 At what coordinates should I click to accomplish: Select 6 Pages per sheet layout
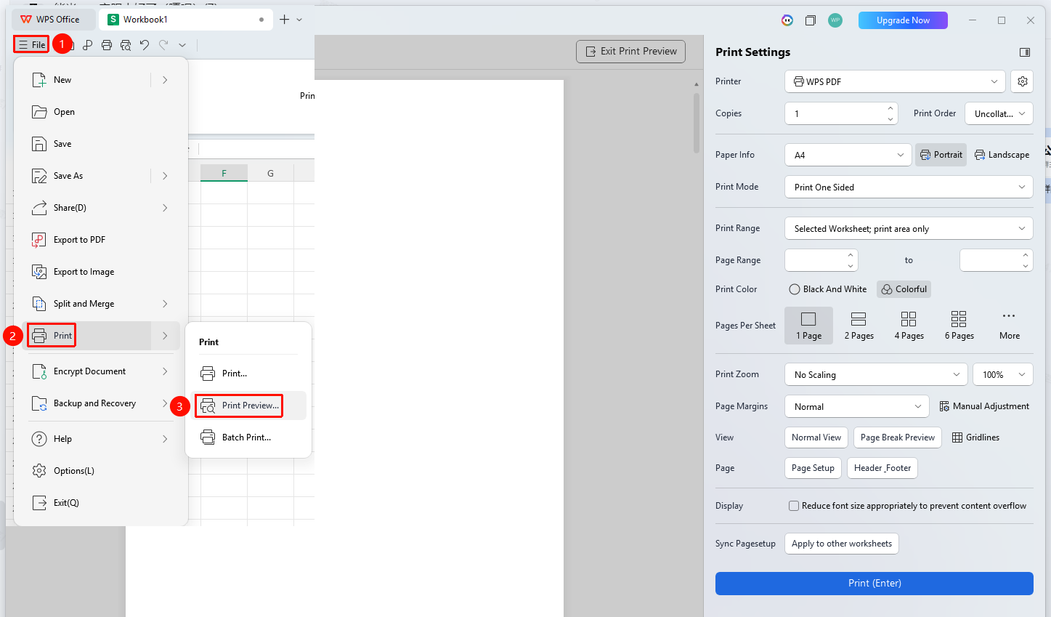(x=959, y=326)
